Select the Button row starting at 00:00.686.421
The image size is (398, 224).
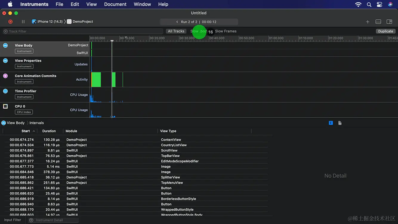136,188
